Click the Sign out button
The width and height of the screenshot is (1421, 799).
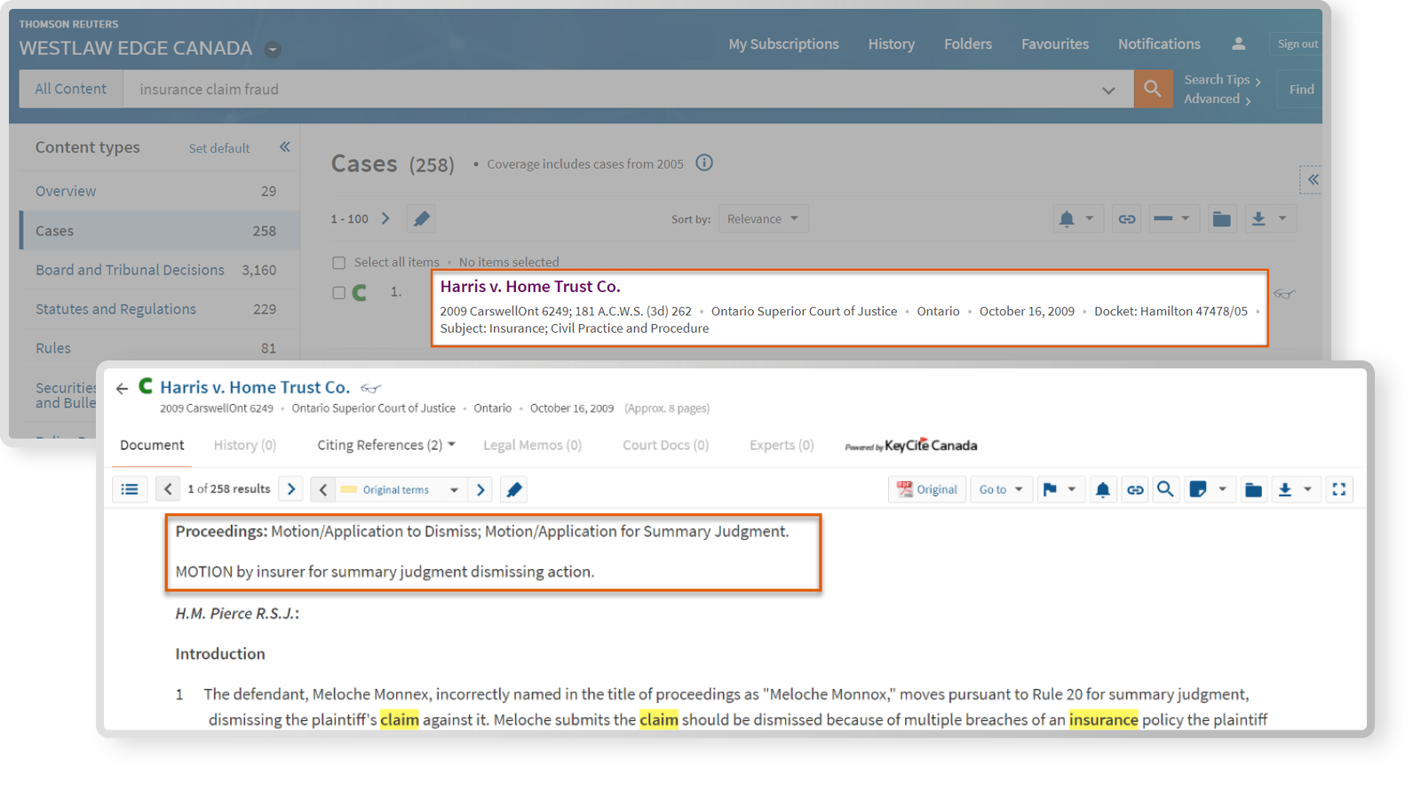tap(1297, 44)
